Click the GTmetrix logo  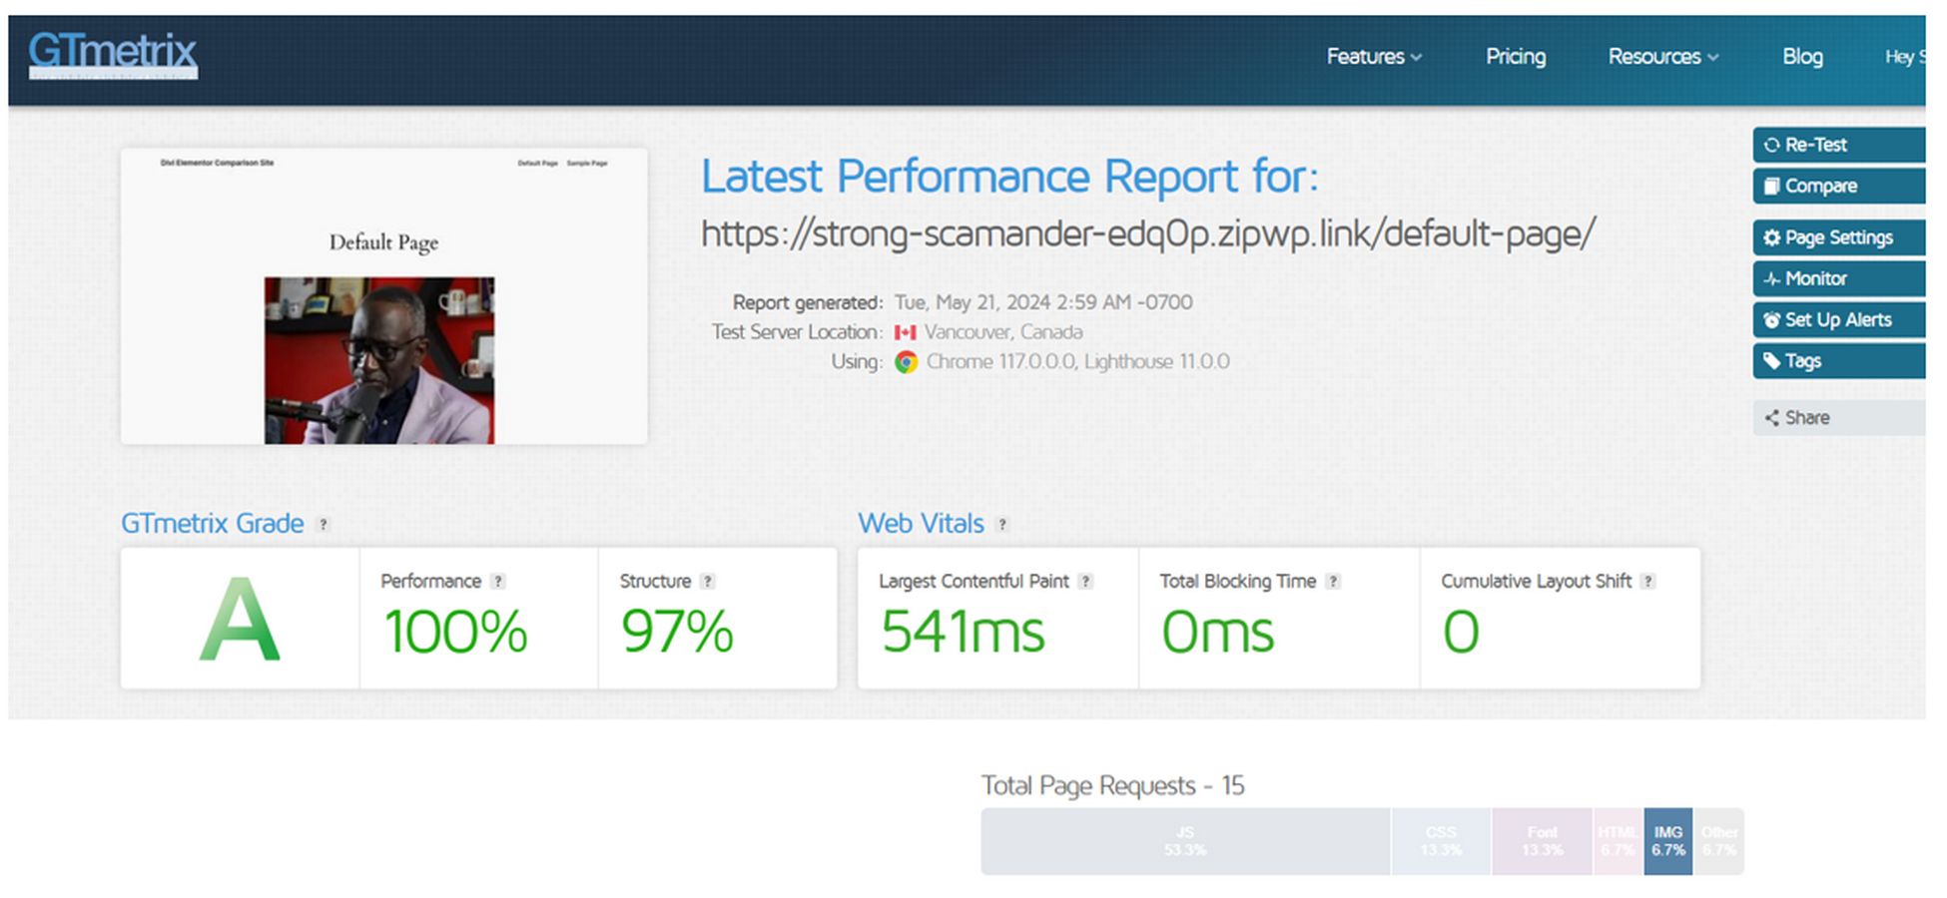point(112,56)
